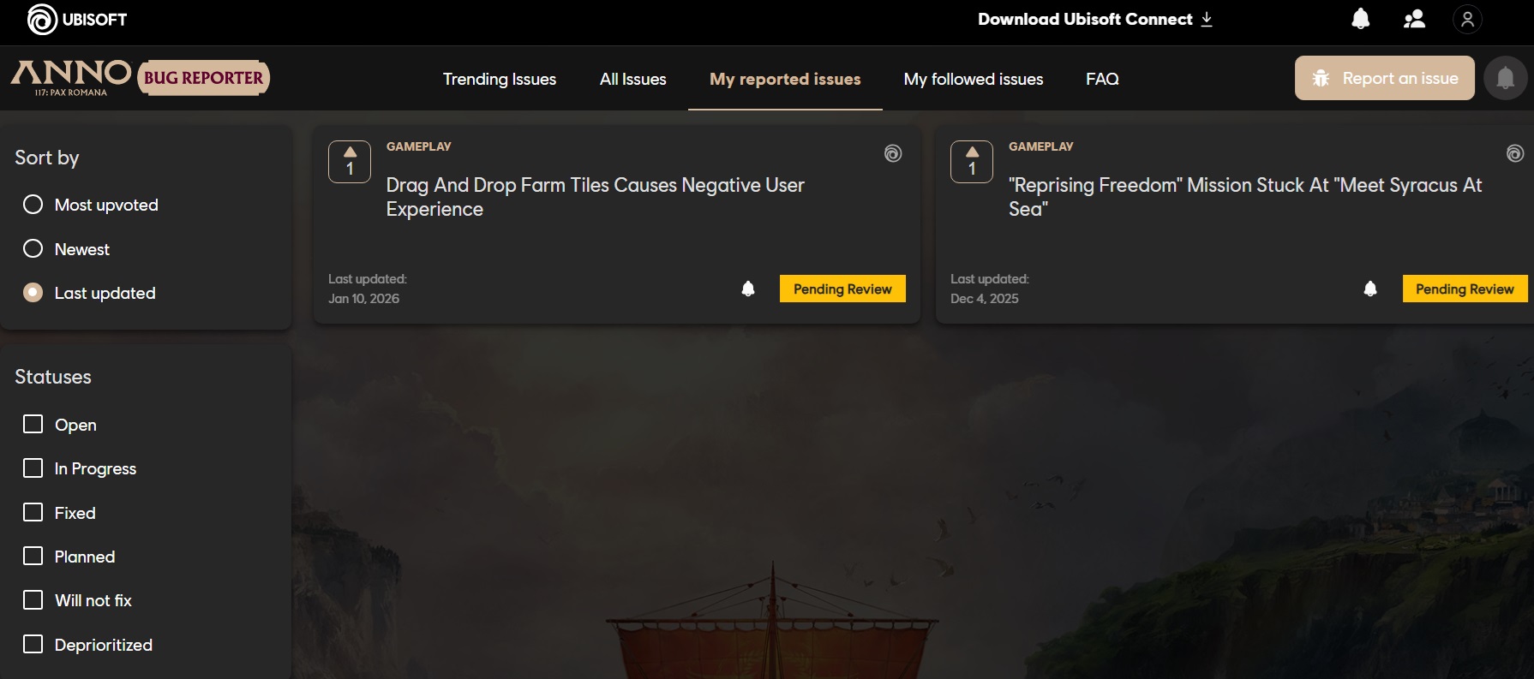Click the Jan 10, 2026 date

364,299
